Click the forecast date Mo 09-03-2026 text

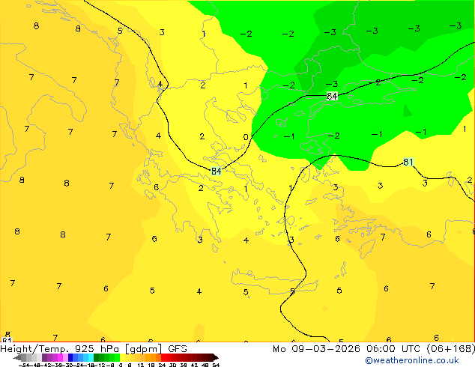tap(316, 349)
